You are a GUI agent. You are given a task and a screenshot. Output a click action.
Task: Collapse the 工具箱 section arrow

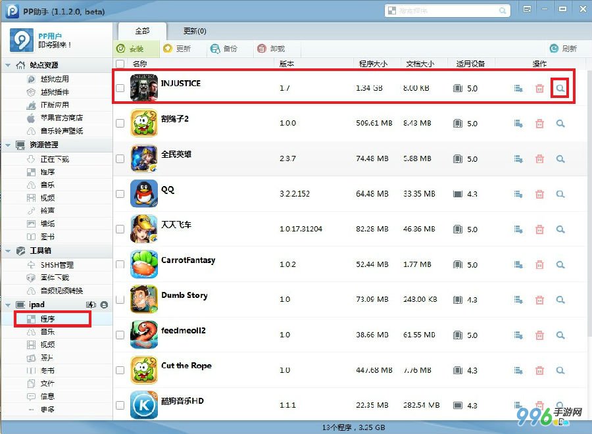8,251
